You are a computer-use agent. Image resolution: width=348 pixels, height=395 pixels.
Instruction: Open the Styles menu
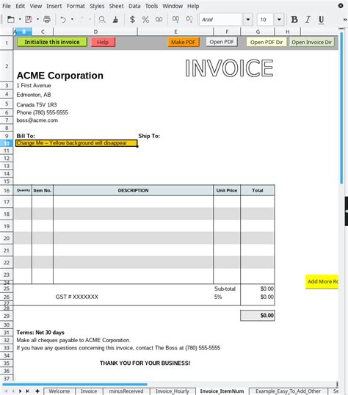tap(97, 6)
